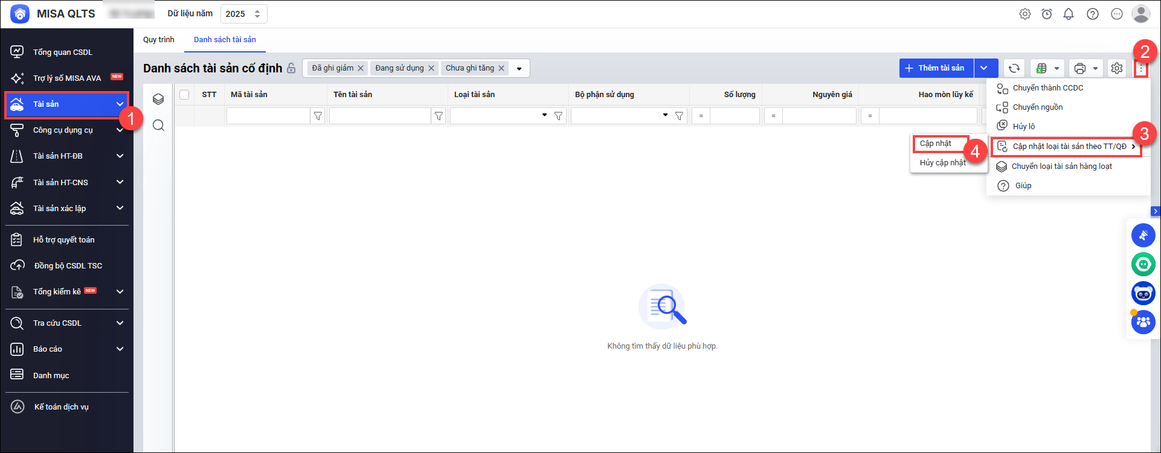The width and height of the screenshot is (1161, 453).
Task: Click the refresh data icon in toolbar
Action: (1014, 68)
